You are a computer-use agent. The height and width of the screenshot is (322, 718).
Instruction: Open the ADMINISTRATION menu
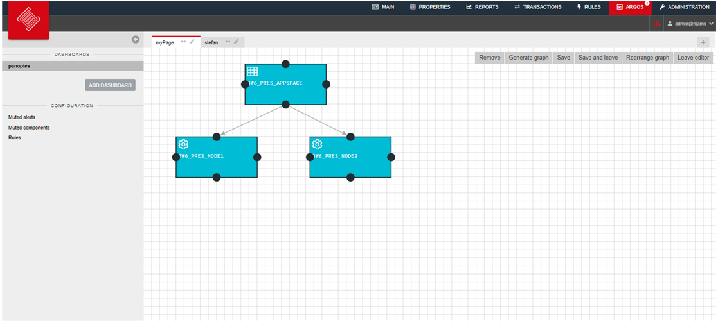[x=684, y=7]
